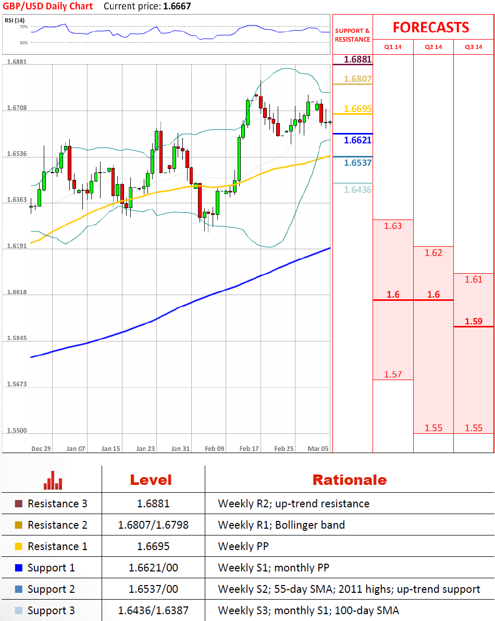Click the Q1 14 upper forecast 1.63

(x=393, y=226)
